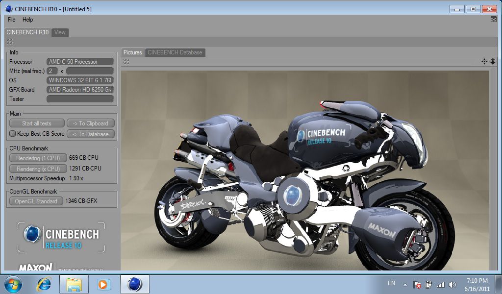
Task: Click the vertical zoom arrow icon above picture
Action: (493, 61)
